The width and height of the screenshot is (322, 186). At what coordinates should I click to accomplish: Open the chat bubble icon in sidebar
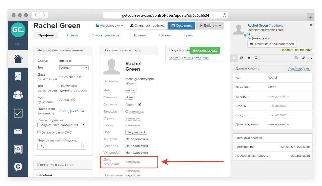tap(18, 167)
